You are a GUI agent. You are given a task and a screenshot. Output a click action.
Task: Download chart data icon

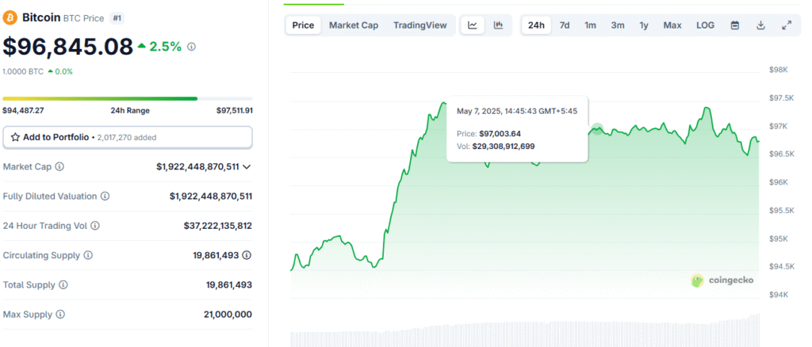pos(760,25)
